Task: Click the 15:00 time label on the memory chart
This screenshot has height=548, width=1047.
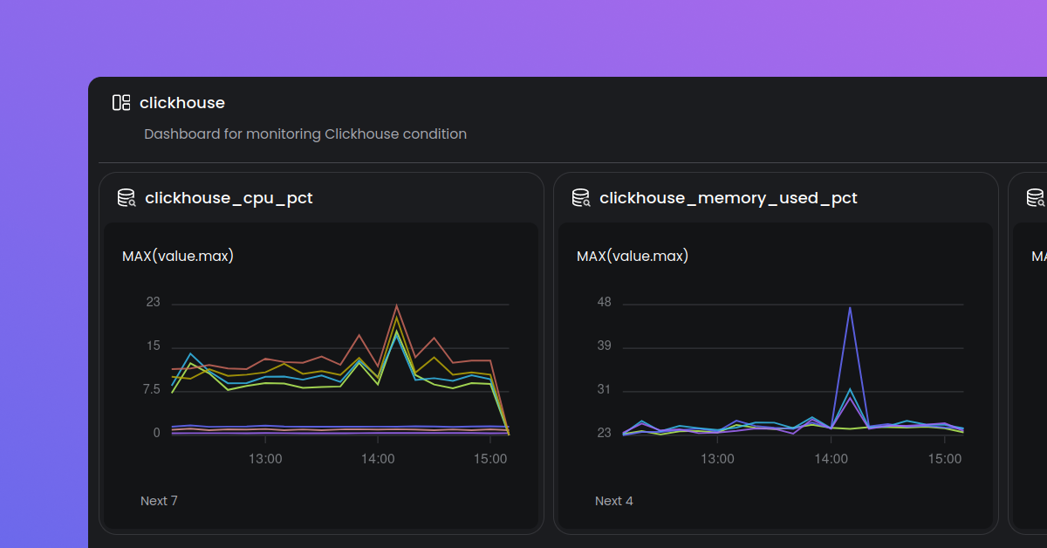Action: (945, 458)
